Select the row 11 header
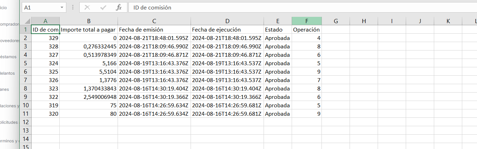The height and width of the screenshot is (149, 477). pyautogui.click(x=25, y=114)
